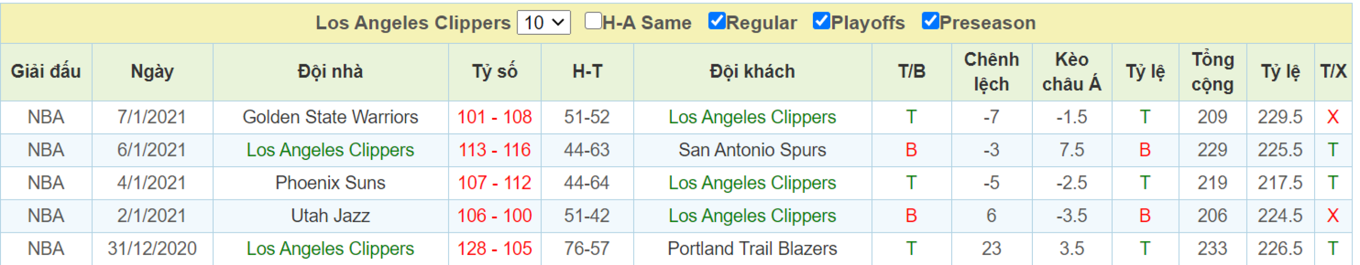
Task: View the 113 - 116 match score
Action: 494,150
